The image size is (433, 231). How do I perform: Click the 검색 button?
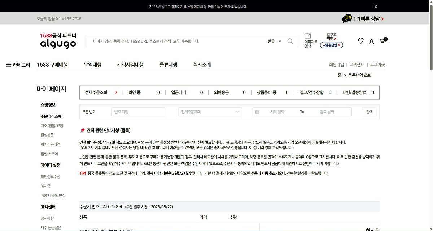[369, 112]
